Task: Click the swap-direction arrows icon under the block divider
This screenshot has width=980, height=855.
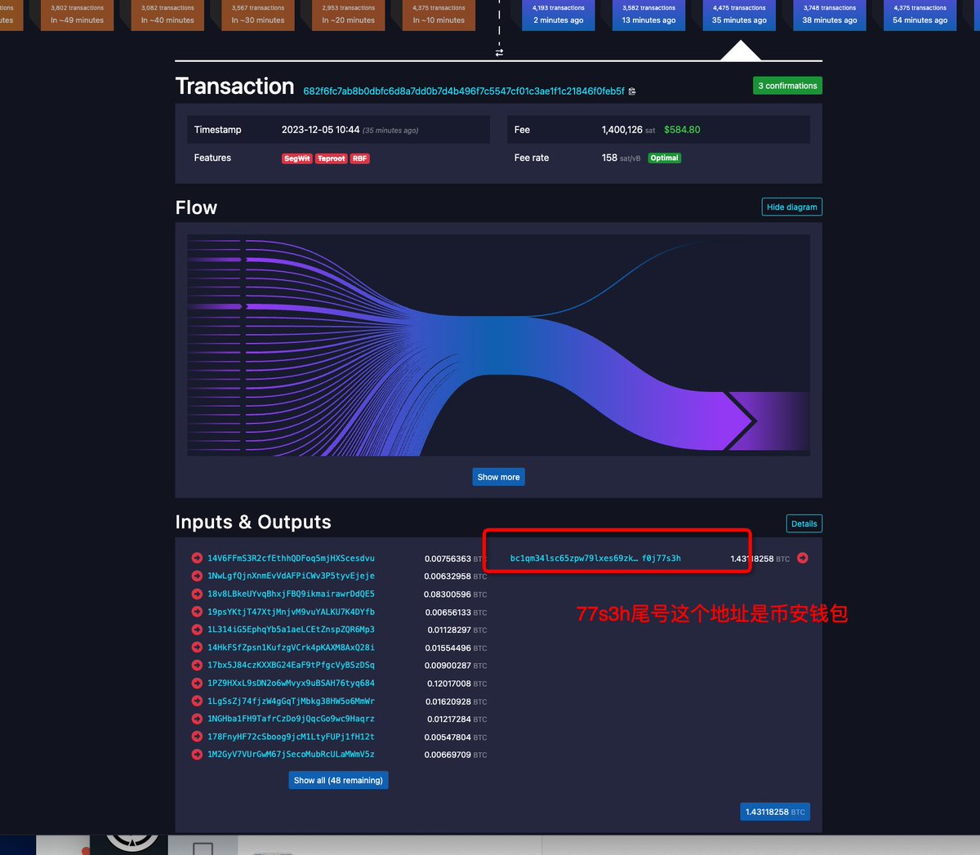Action: pos(499,52)
